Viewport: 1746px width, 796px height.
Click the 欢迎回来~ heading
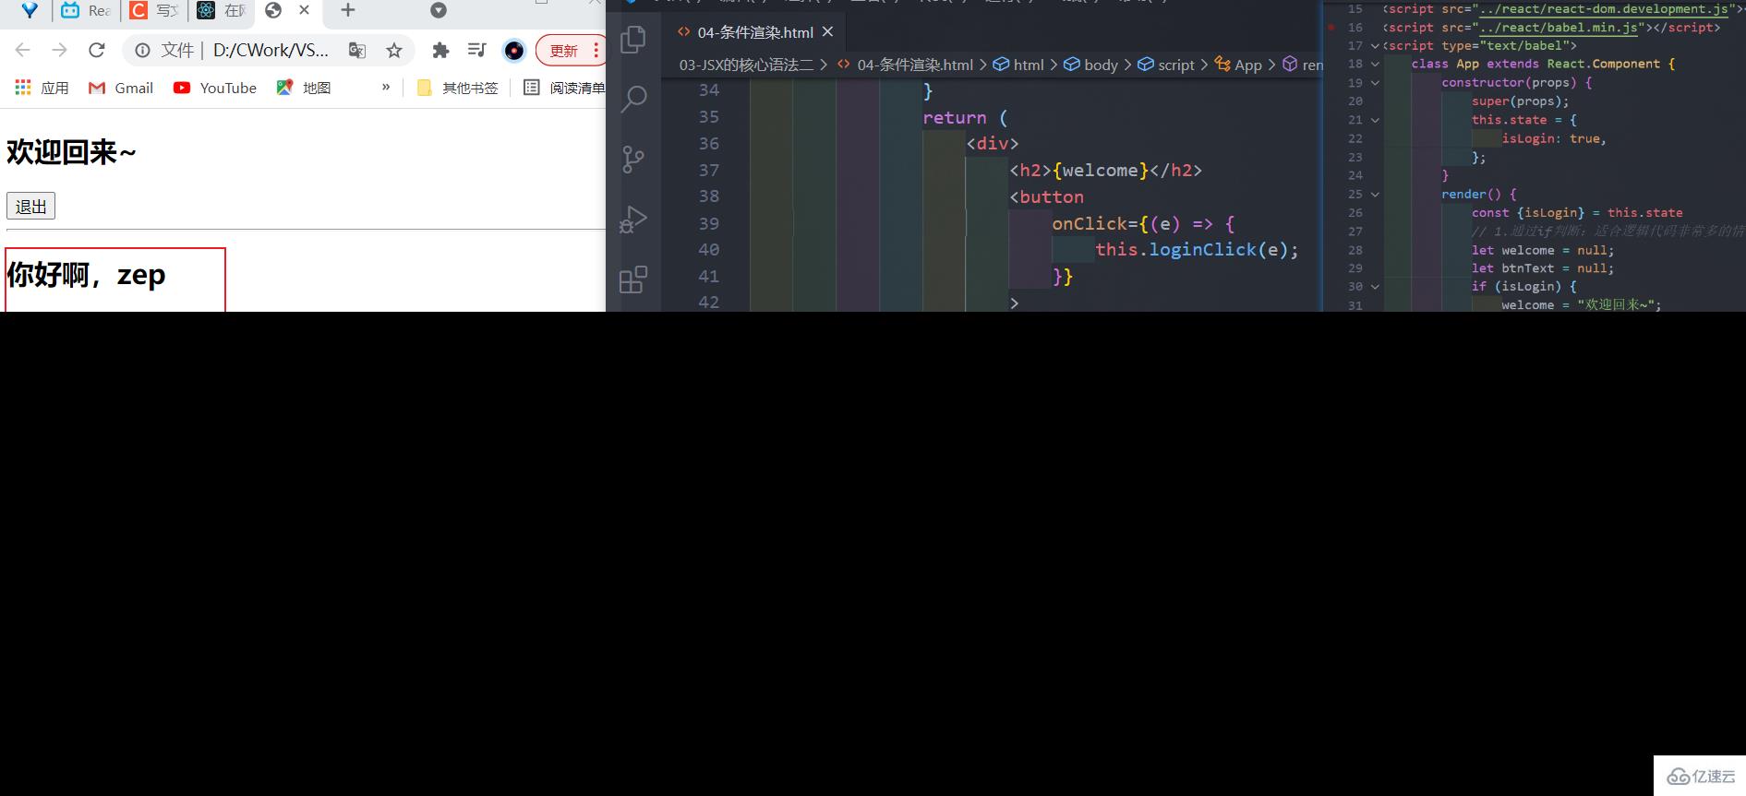[71, 152]
